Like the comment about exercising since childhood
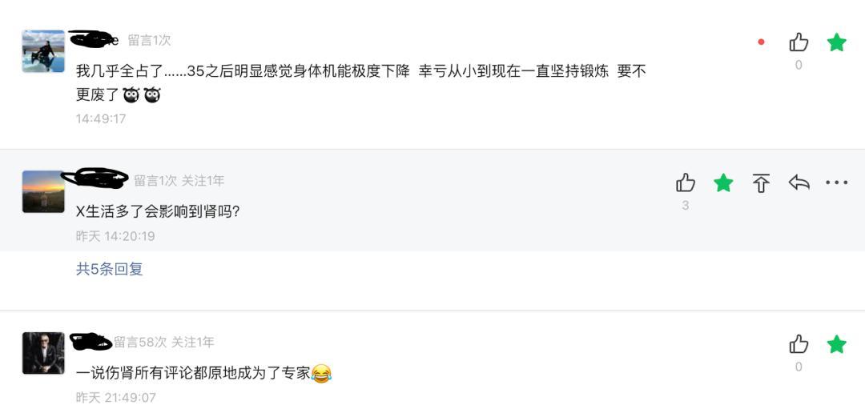This screenshot has width=865, height=413. point(799,42)
